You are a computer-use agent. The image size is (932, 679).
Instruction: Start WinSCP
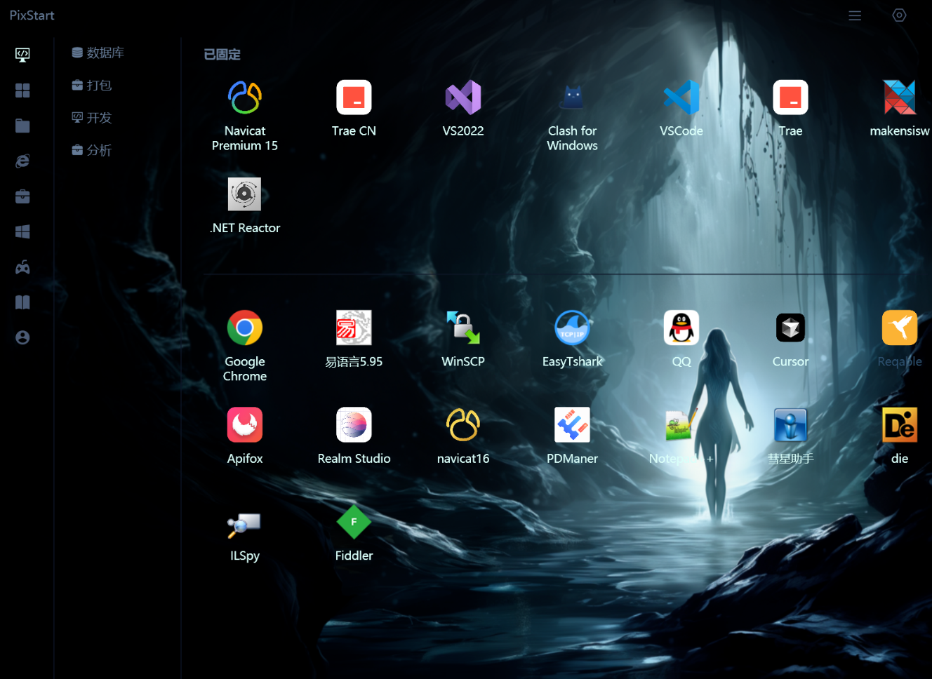(463, 328)
